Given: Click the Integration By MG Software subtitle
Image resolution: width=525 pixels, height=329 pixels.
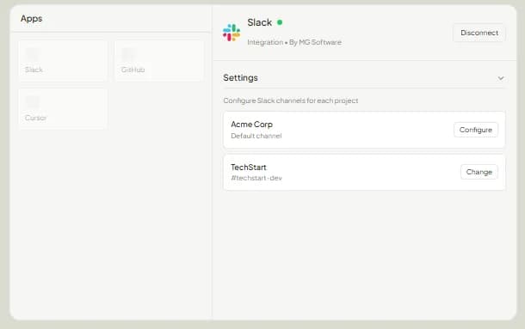Looking at the screenshot, I should [294, 42].
